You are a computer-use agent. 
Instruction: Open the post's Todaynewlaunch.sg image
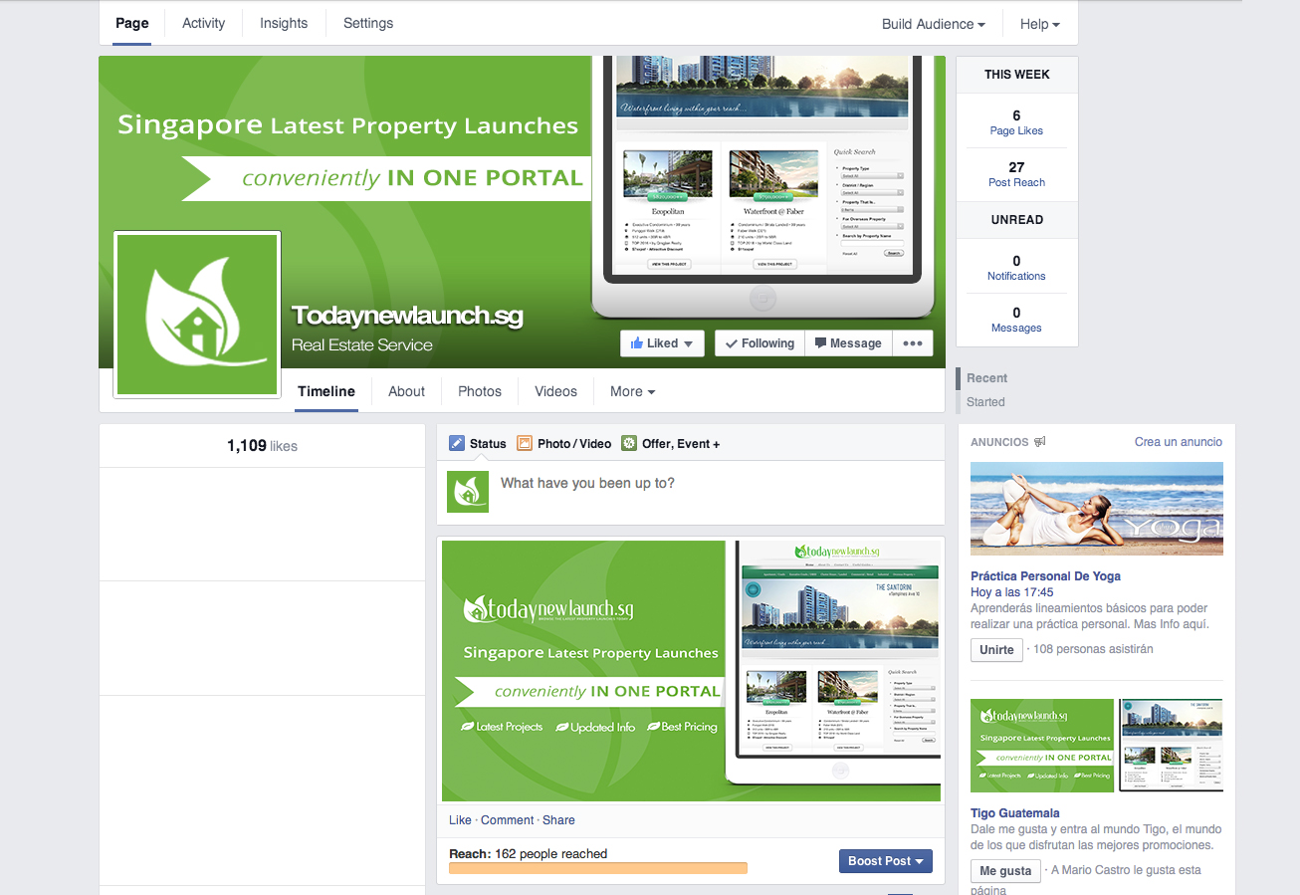(x=691, y=671)
